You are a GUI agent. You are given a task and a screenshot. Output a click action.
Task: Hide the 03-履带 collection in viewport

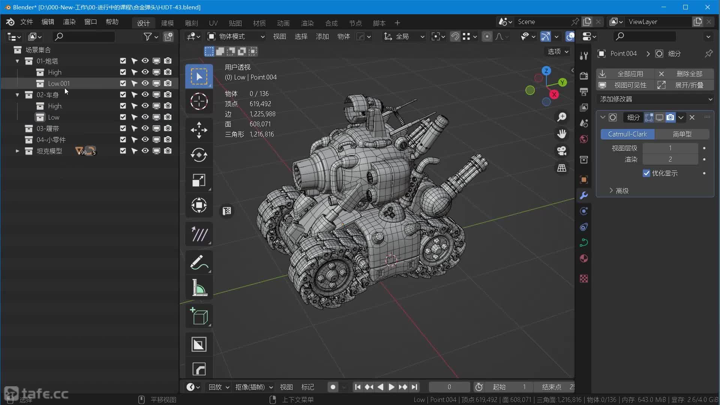(145, 128)
